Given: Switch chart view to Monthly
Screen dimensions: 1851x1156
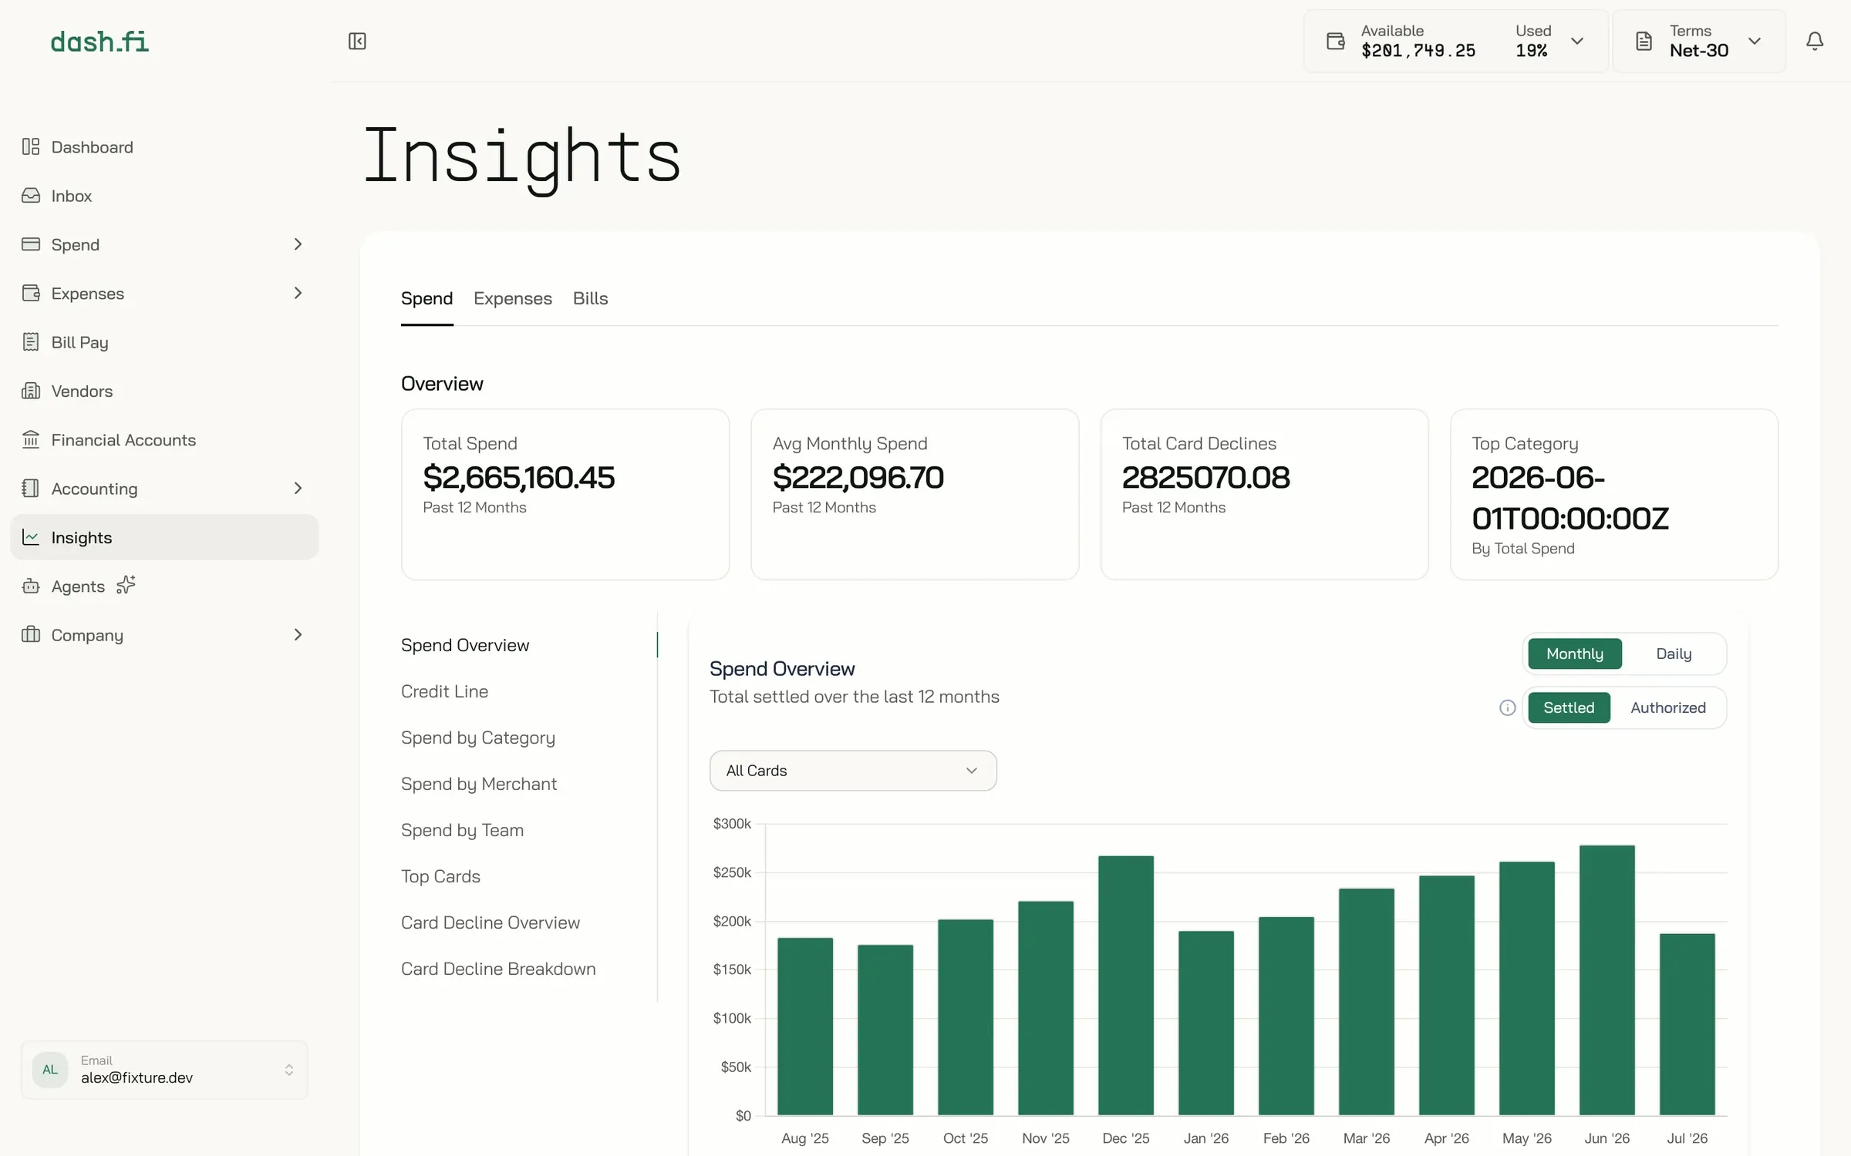Looking at the screenshot, I should 1574,654.
